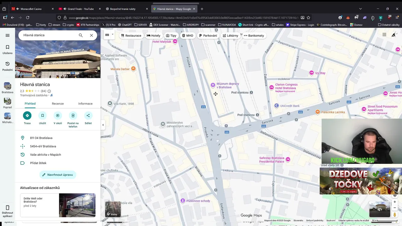Switch to the Recenze tab
The width and height of the screenshot is (402, 226).
pyautogui.click(x=58, y=104)
